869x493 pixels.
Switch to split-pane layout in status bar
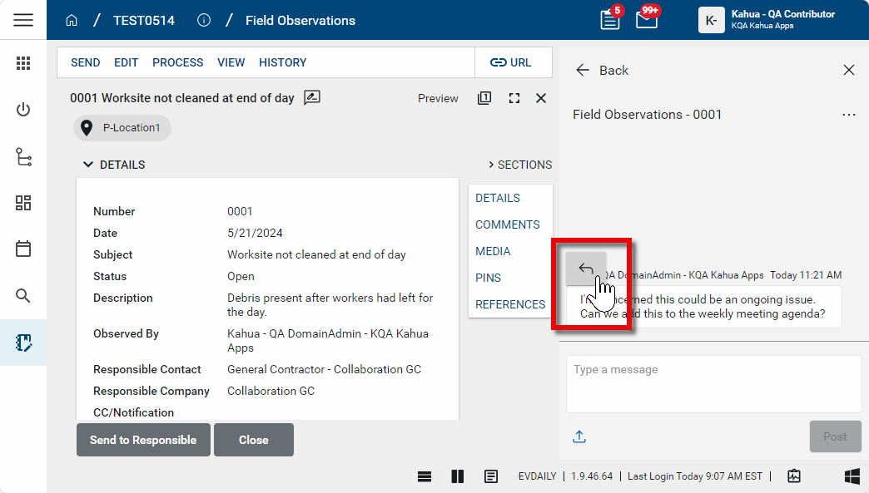457,476
